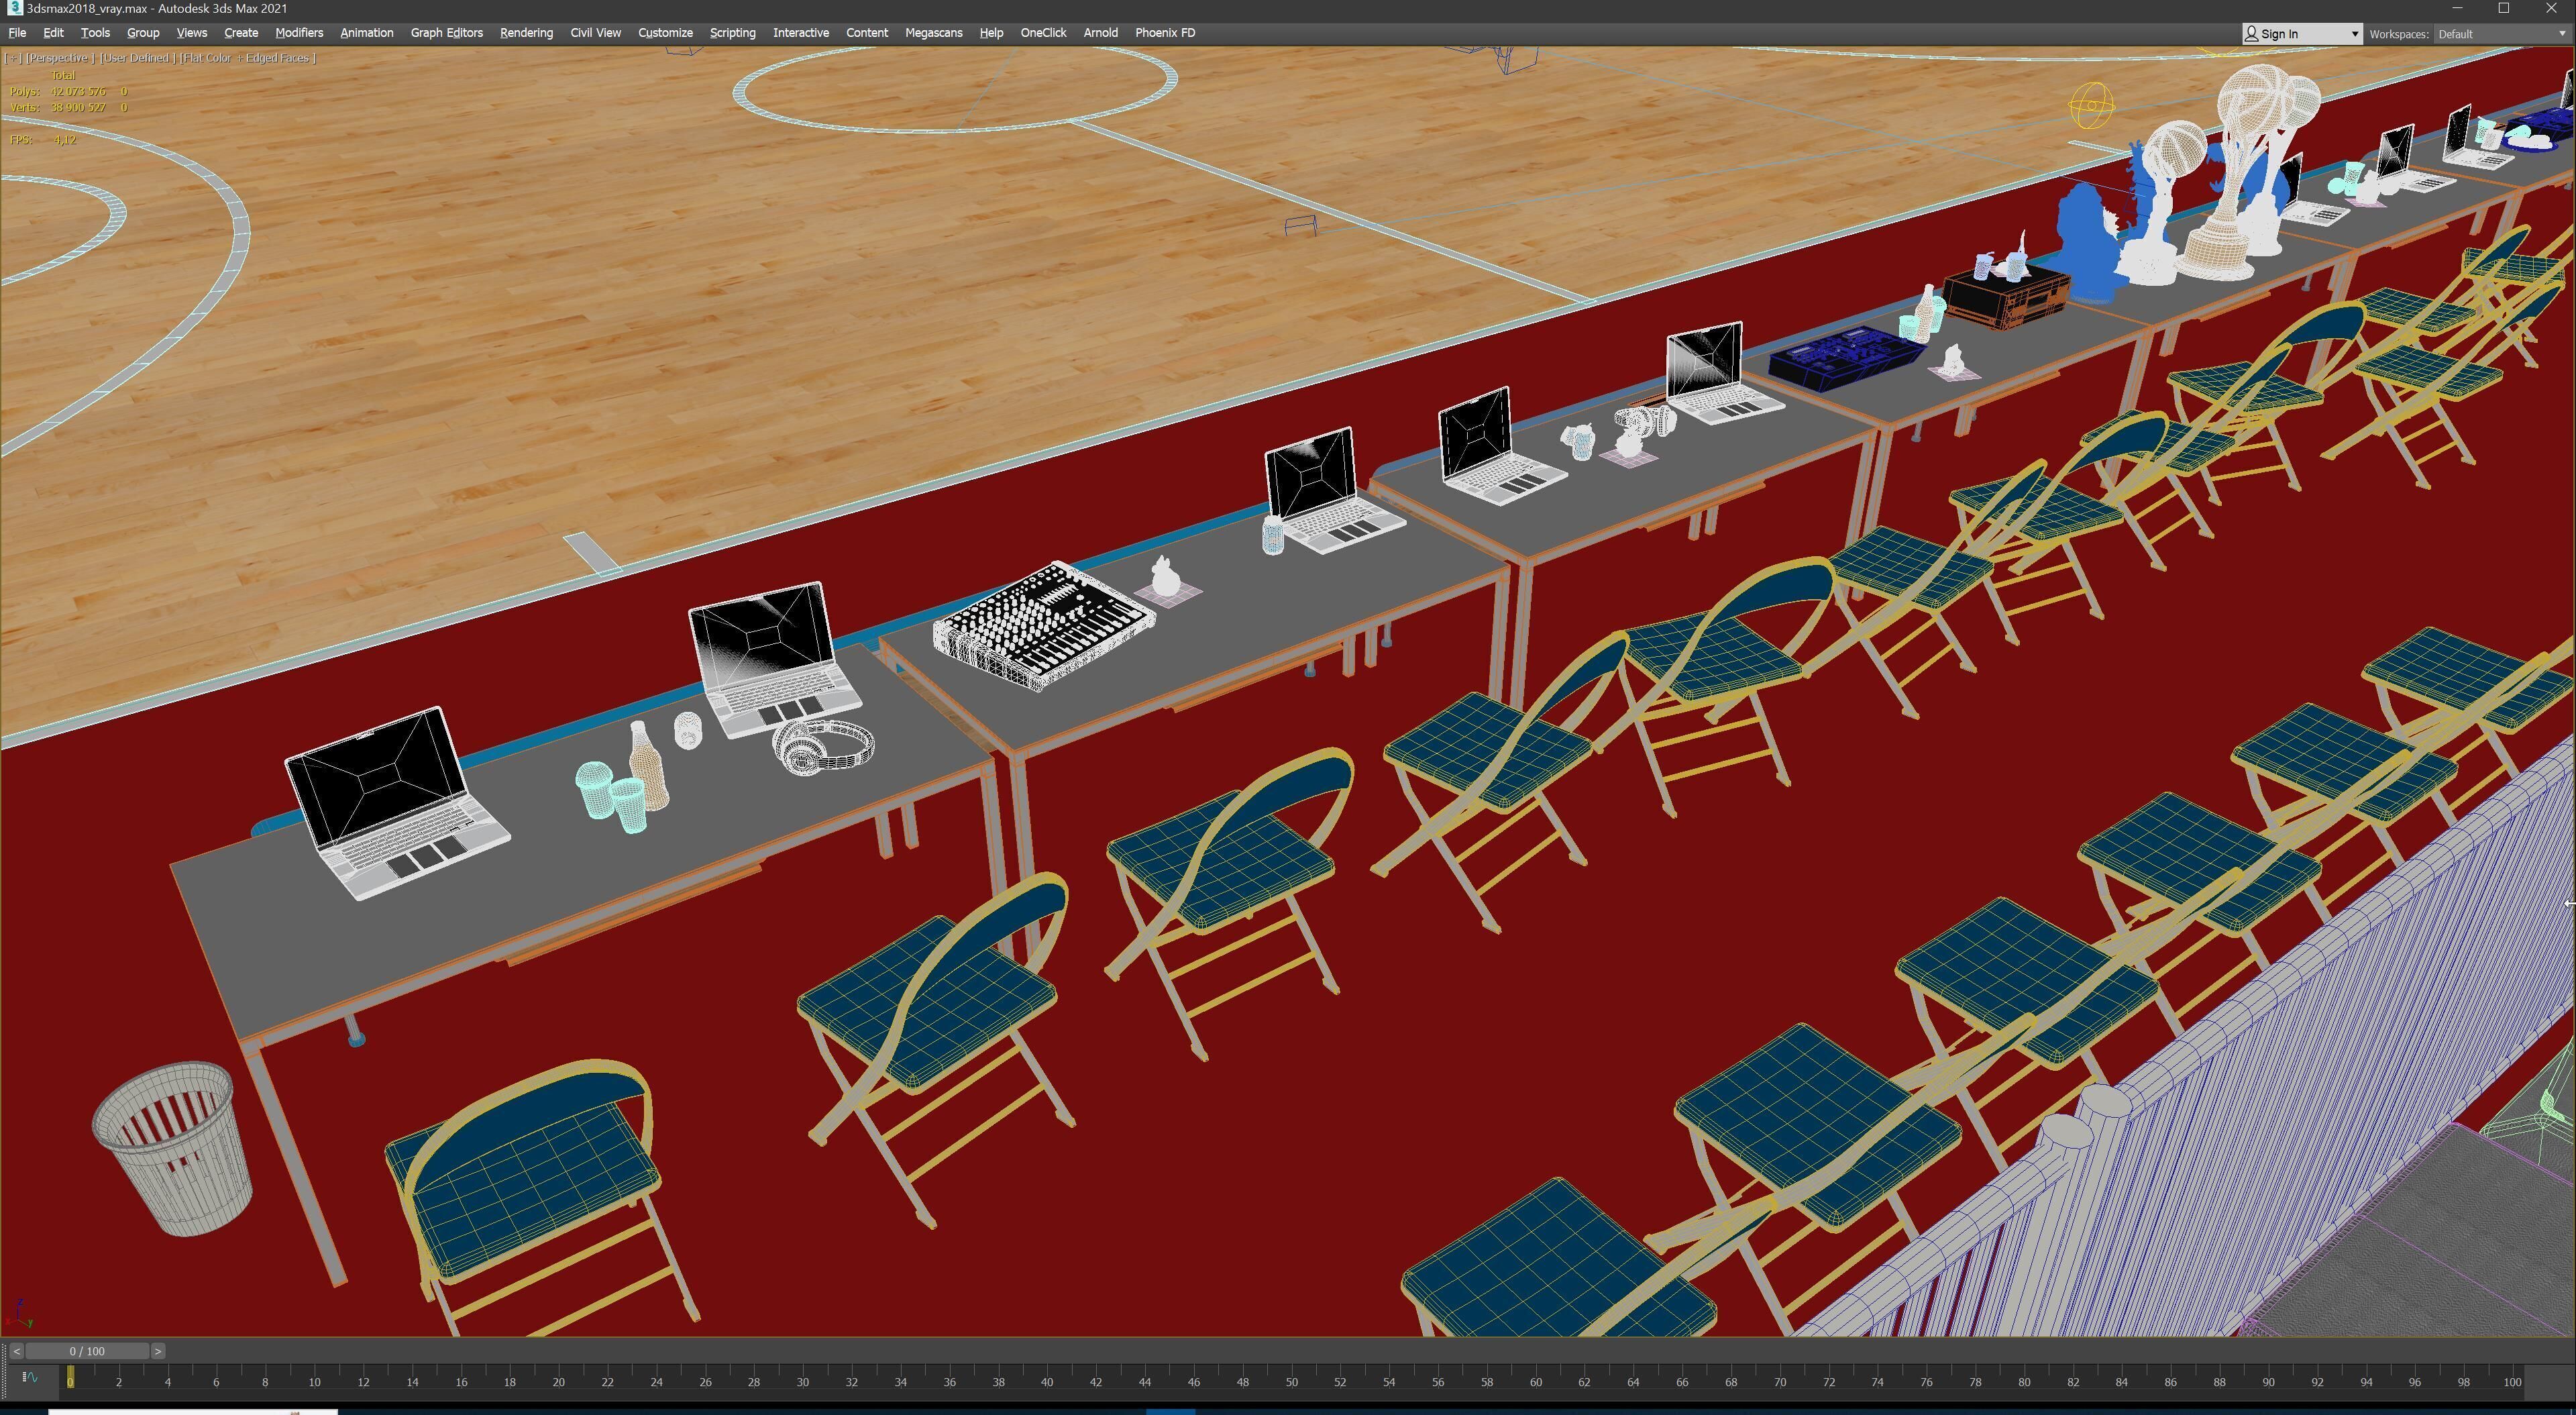Open the Content menu
2576x1415 pixels.
[x=866, y=33]
